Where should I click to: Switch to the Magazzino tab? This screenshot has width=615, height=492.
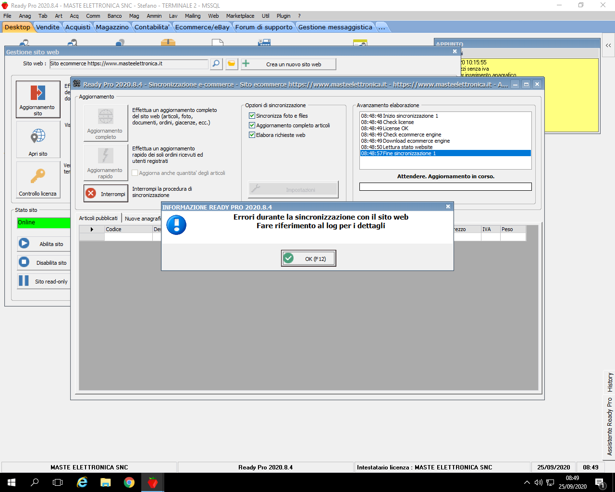coord(112,27)
